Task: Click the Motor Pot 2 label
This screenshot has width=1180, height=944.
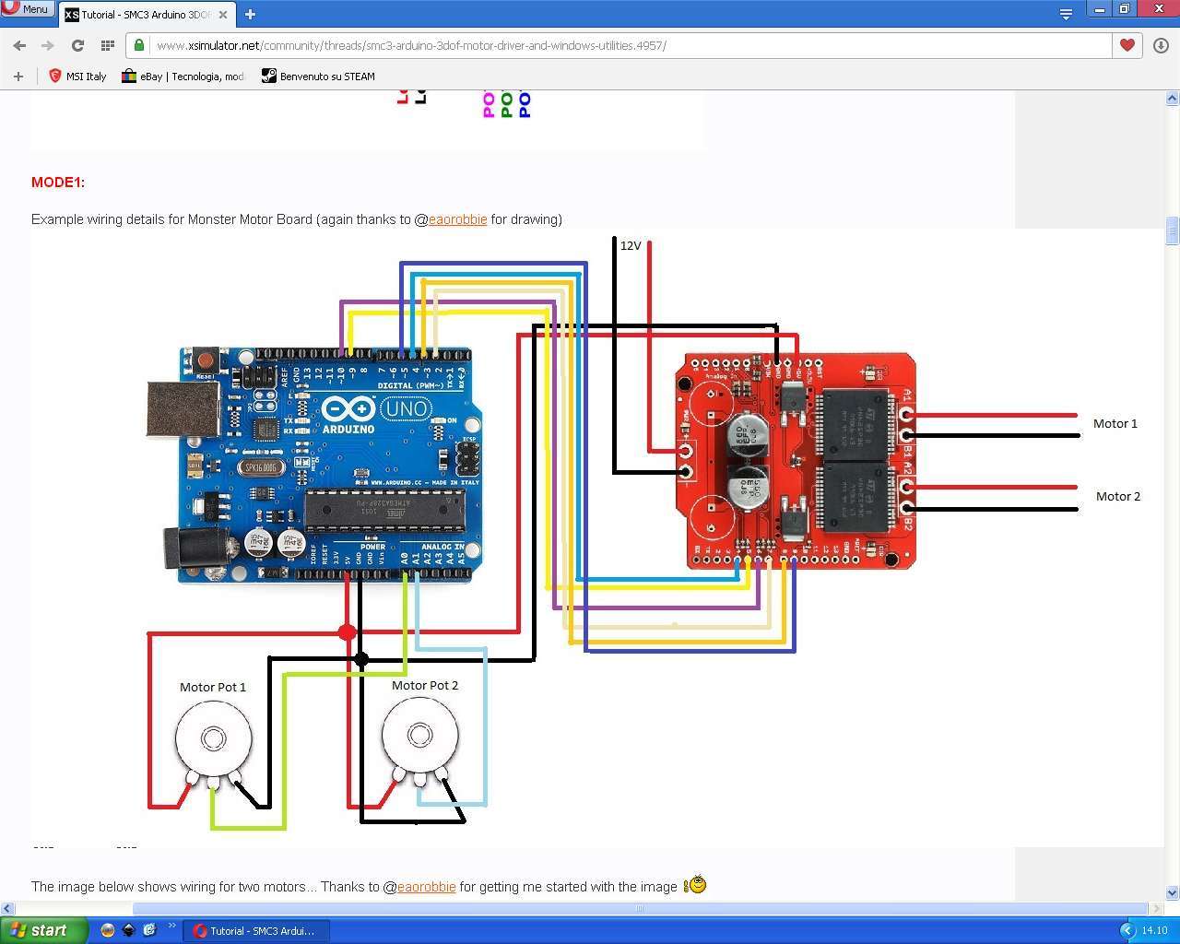Action: click(425, 686)
